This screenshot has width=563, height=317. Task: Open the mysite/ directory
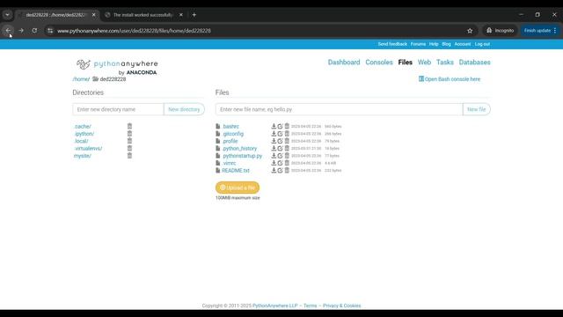click(x=83, y=156)
